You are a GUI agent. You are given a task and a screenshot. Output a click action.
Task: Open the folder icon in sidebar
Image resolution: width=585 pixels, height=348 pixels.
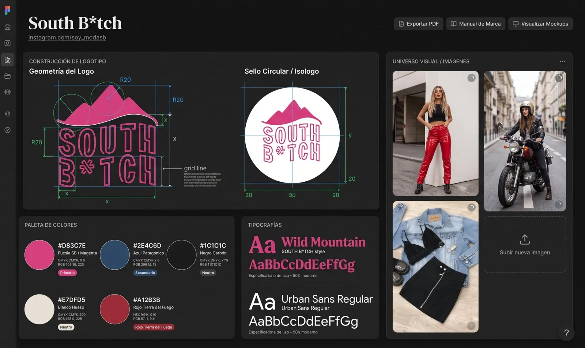(7, 76)
